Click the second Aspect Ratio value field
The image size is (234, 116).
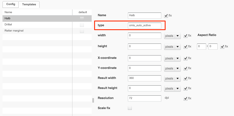[213, 47]
